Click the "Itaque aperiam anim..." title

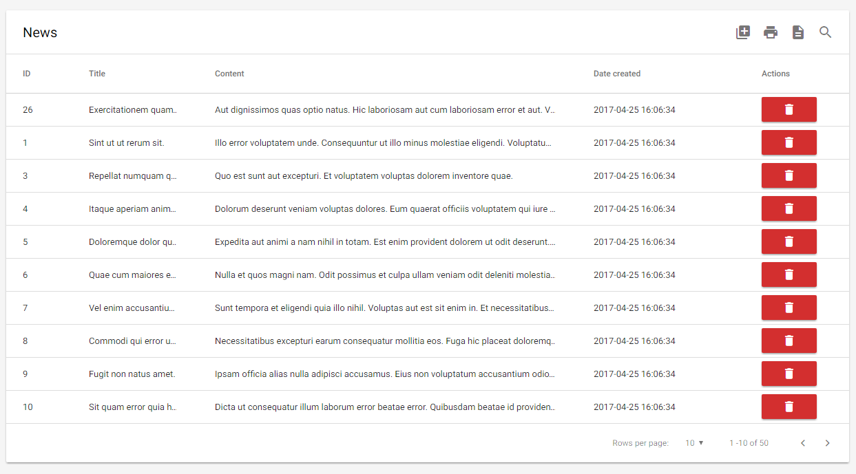(x=132, y=208)
